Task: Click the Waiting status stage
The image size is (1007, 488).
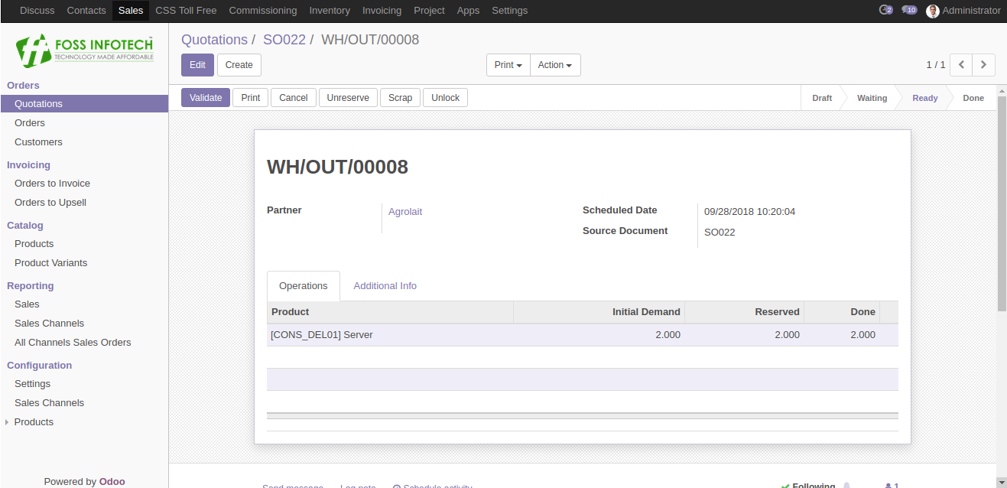Action: 872,98
